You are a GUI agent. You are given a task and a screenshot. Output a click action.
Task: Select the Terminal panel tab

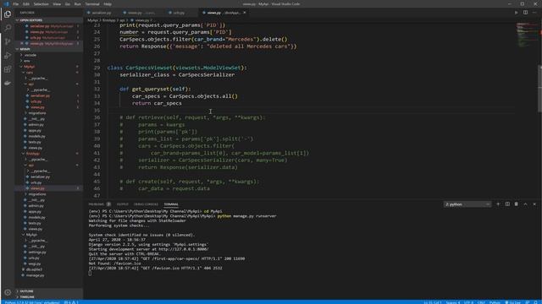coord(171,204)
